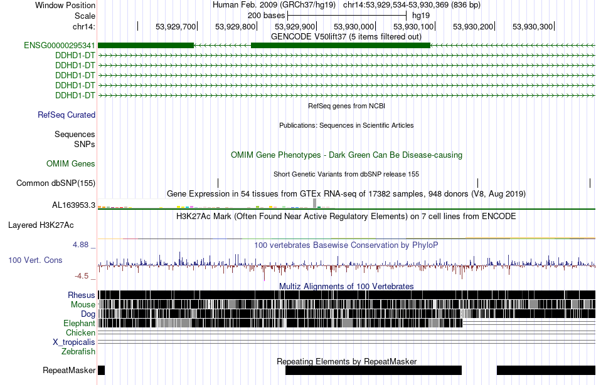The image size is (596, 385).
Task: Click the GTEx Gene Expression in 54 tissues title
Action: pos(346,194)
